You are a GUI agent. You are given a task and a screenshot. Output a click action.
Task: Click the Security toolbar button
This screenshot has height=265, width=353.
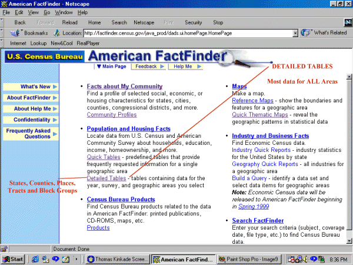click(193, 22)
